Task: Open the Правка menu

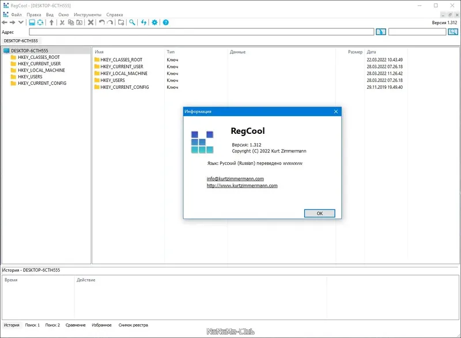Action: [34, 15]
